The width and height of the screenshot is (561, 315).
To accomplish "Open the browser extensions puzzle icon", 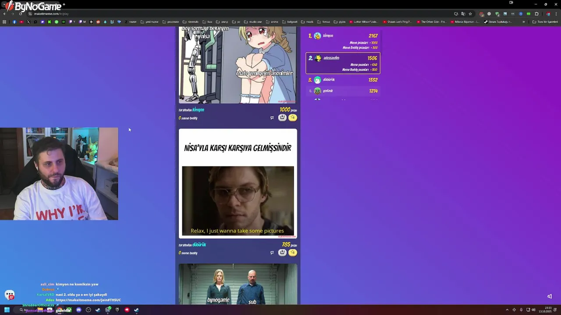I will click(536, 14).
